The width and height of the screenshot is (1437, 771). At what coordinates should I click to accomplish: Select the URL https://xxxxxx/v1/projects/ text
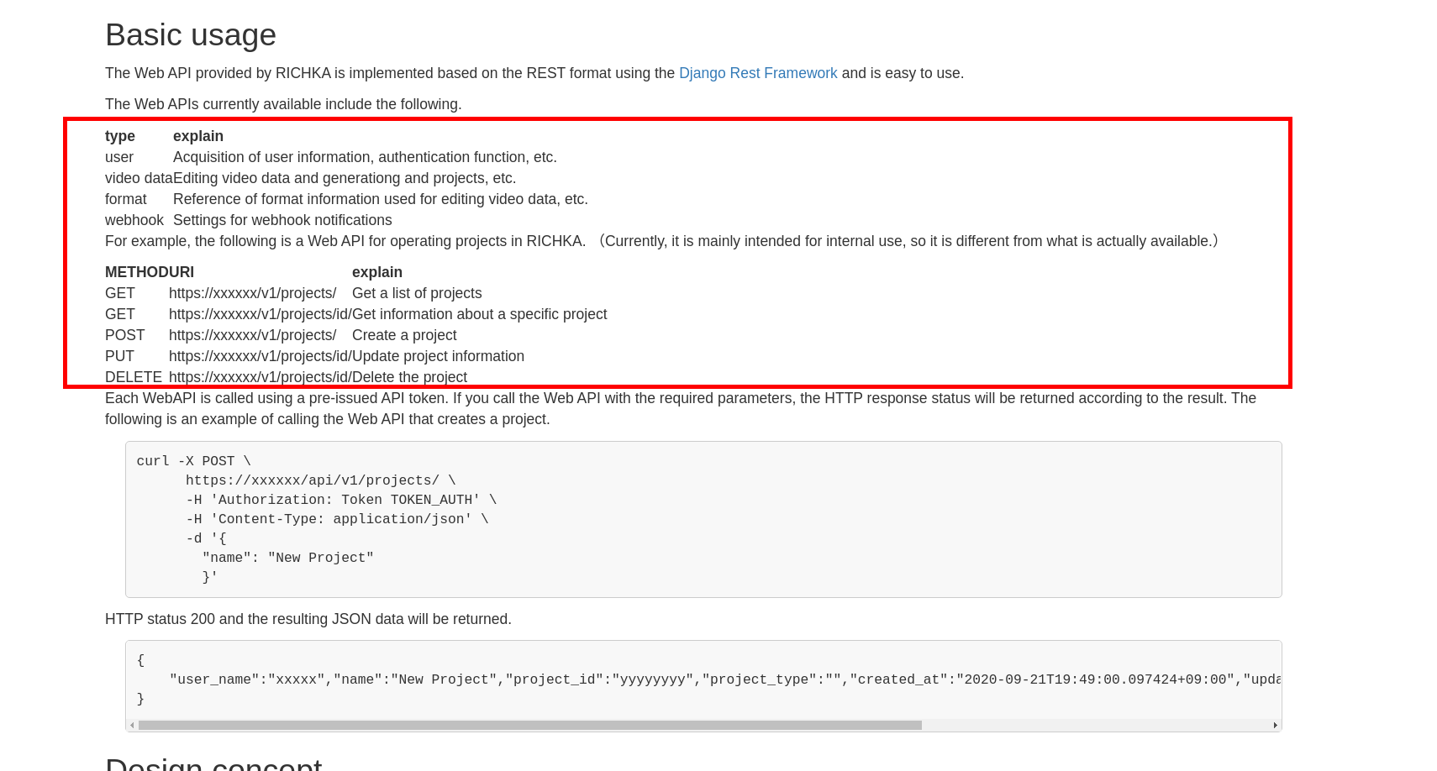[252, 293]
